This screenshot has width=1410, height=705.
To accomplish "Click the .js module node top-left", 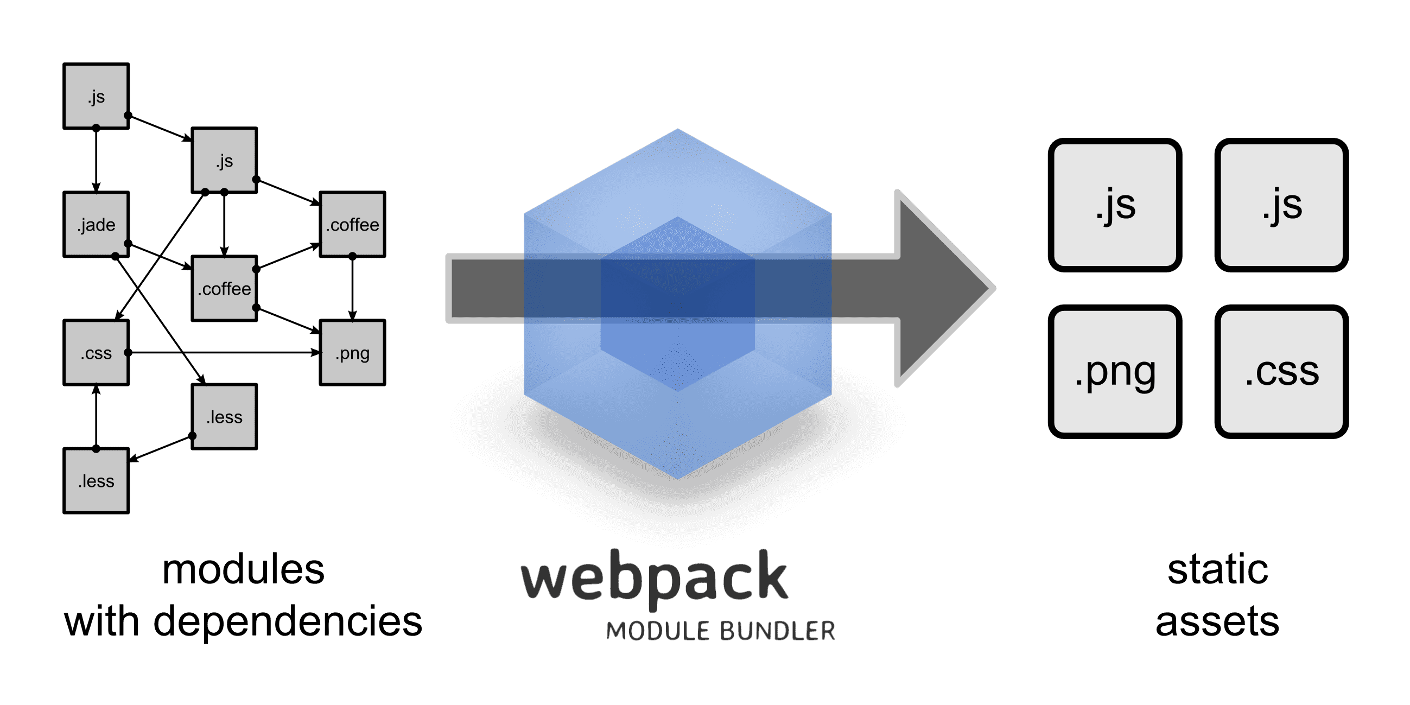I will pos(96,87).
